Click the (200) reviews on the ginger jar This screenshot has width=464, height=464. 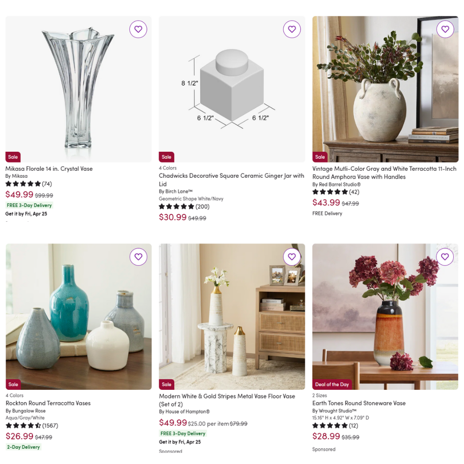[202, 206]
